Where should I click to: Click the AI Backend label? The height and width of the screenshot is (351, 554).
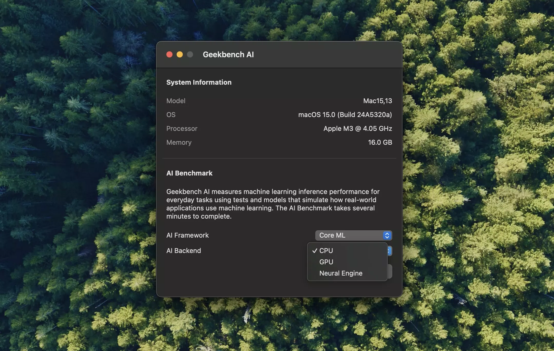184,251
